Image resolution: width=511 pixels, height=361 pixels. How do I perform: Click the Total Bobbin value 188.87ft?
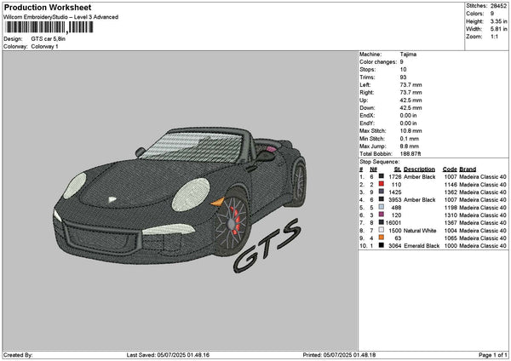click(x=411, y=153)
